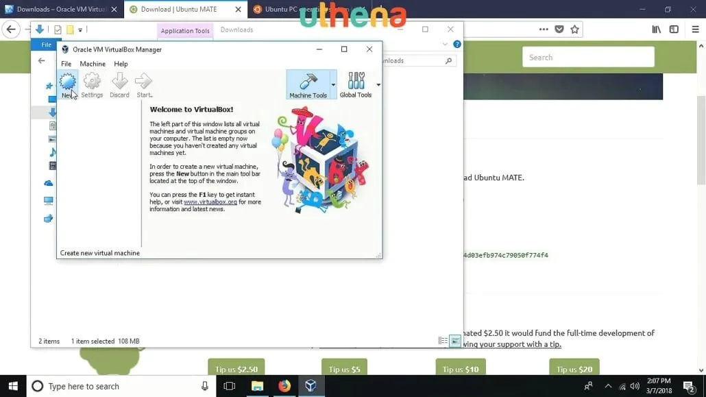Screen dimensions: 706x397
Task: Follow the support with a tip link
Action: pyautogui.click(x=513, y=344)
